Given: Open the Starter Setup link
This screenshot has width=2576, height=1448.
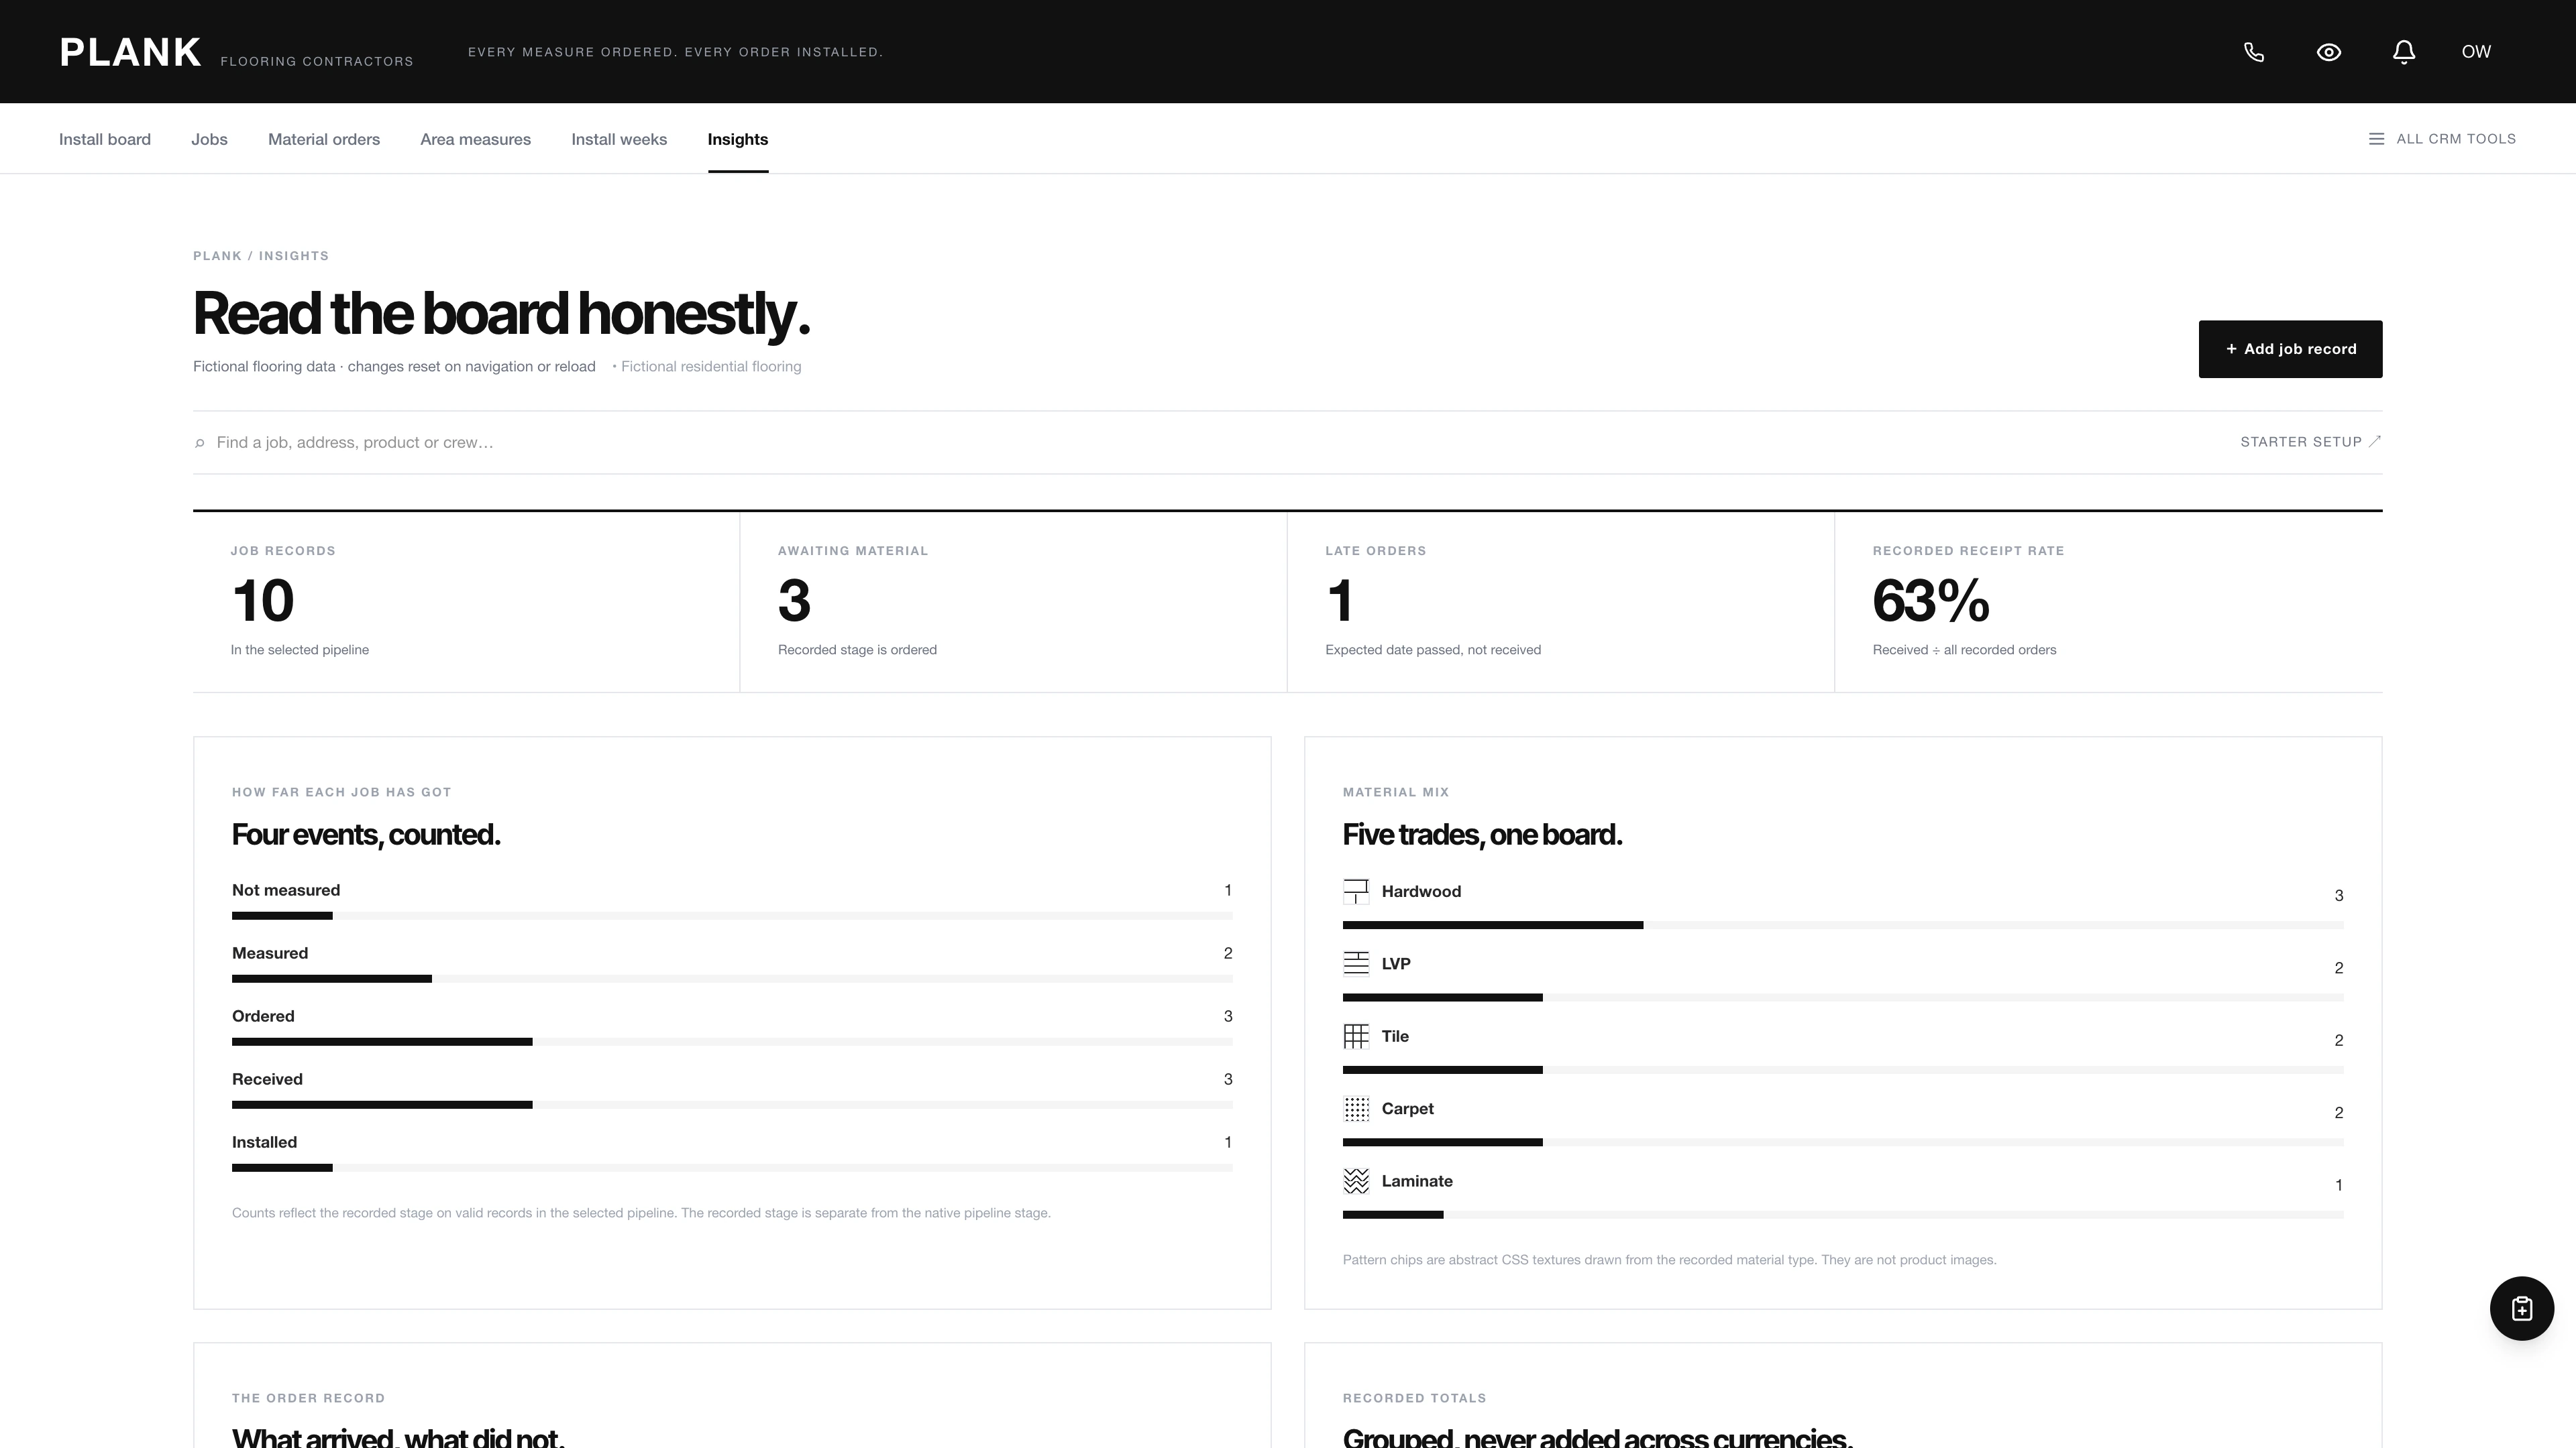Looking at the screenshot, I should coord(2310,442).
